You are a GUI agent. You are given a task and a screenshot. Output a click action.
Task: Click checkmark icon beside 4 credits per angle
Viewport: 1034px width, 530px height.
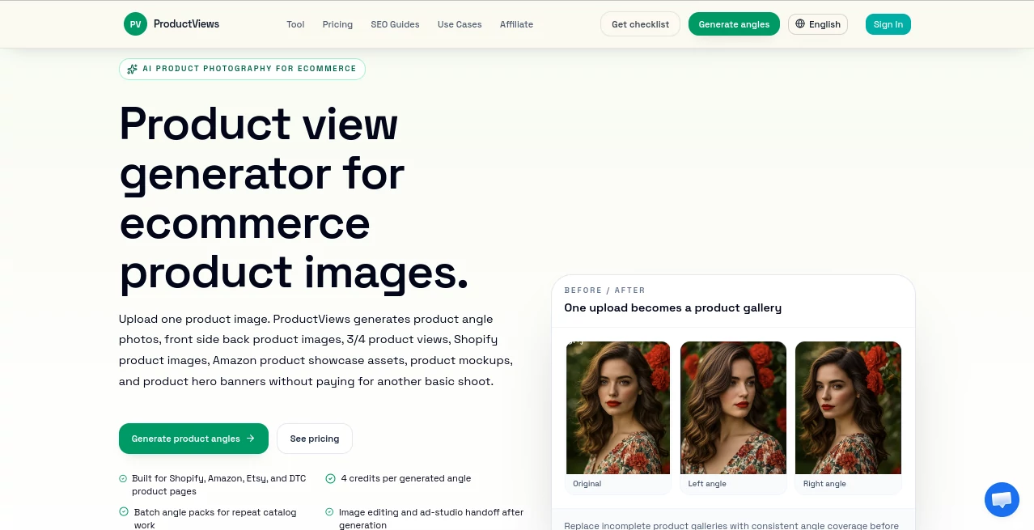pyautogui.click(x=330, y=479)
